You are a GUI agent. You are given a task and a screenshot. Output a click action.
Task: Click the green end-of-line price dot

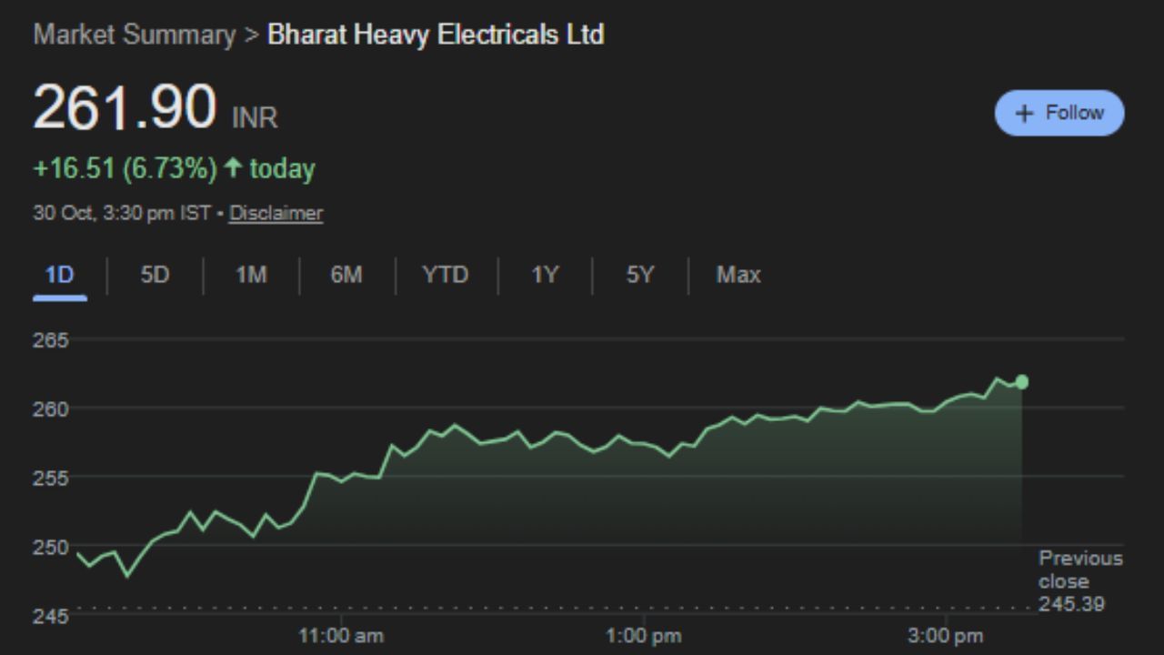1022,382
